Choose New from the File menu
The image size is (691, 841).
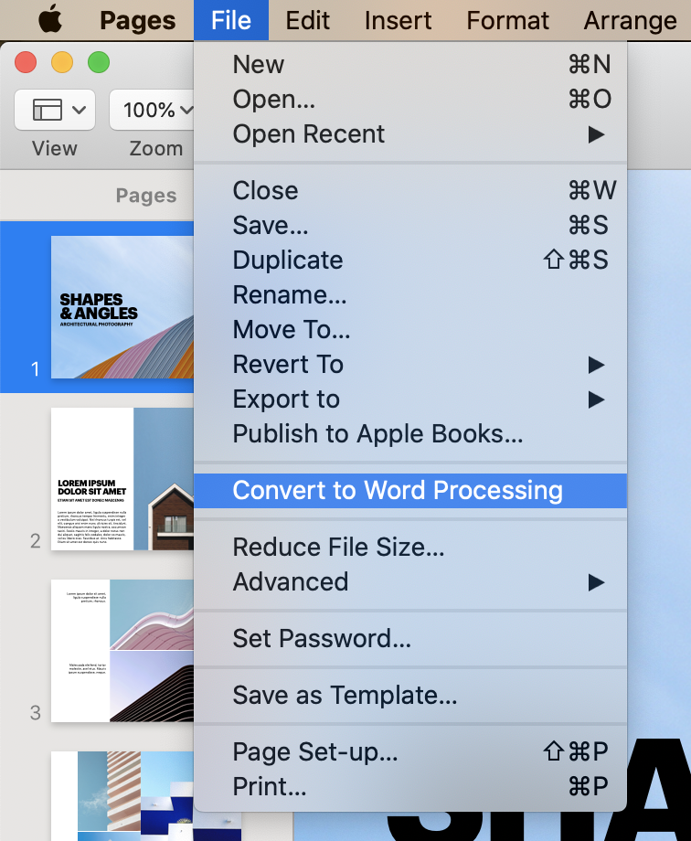[x=410, y=64]
